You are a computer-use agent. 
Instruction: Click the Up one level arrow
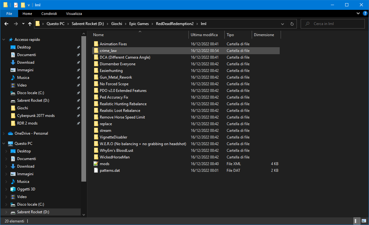point(30,24)
